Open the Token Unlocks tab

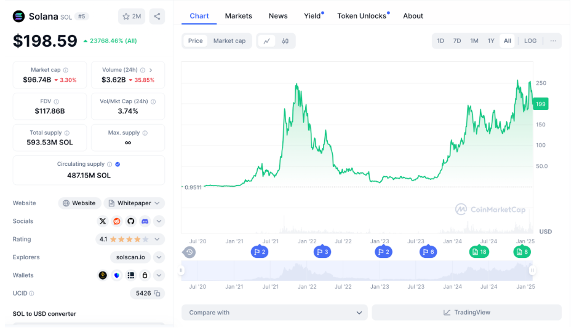point(362,16)
